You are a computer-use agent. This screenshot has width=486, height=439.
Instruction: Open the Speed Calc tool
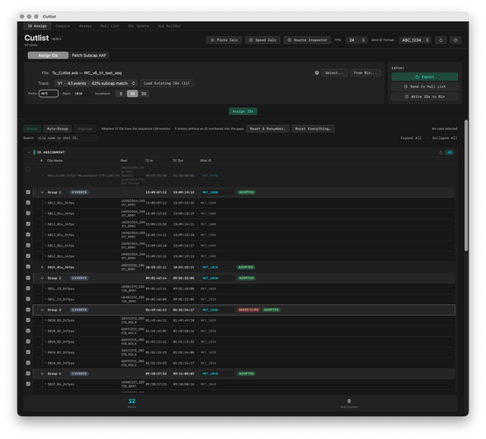tap(263, 40)
